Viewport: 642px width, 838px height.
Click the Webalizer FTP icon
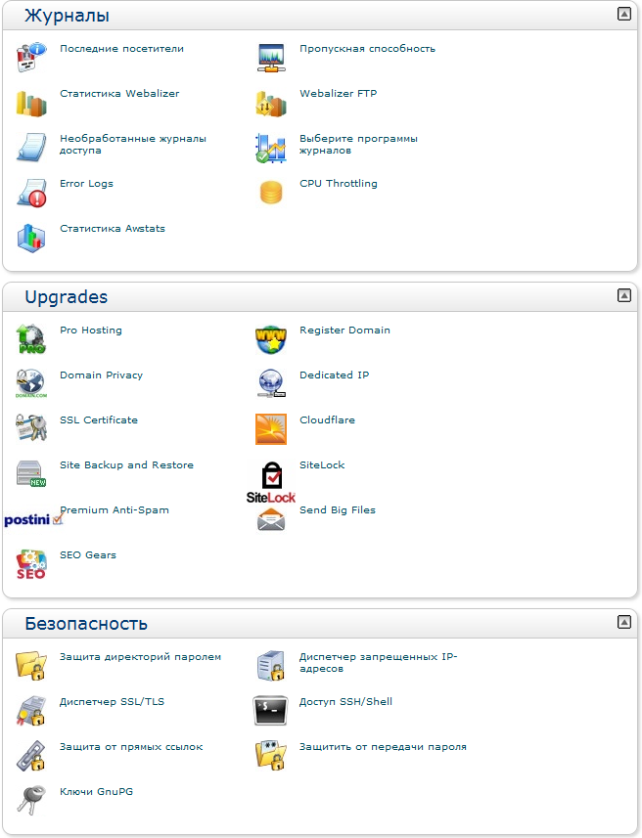point(271,103)
